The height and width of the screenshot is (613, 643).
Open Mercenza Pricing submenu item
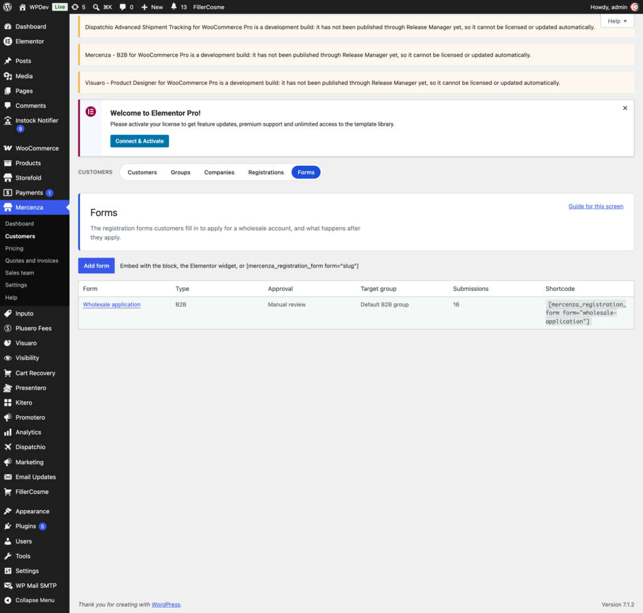click(x=14, y=248)
